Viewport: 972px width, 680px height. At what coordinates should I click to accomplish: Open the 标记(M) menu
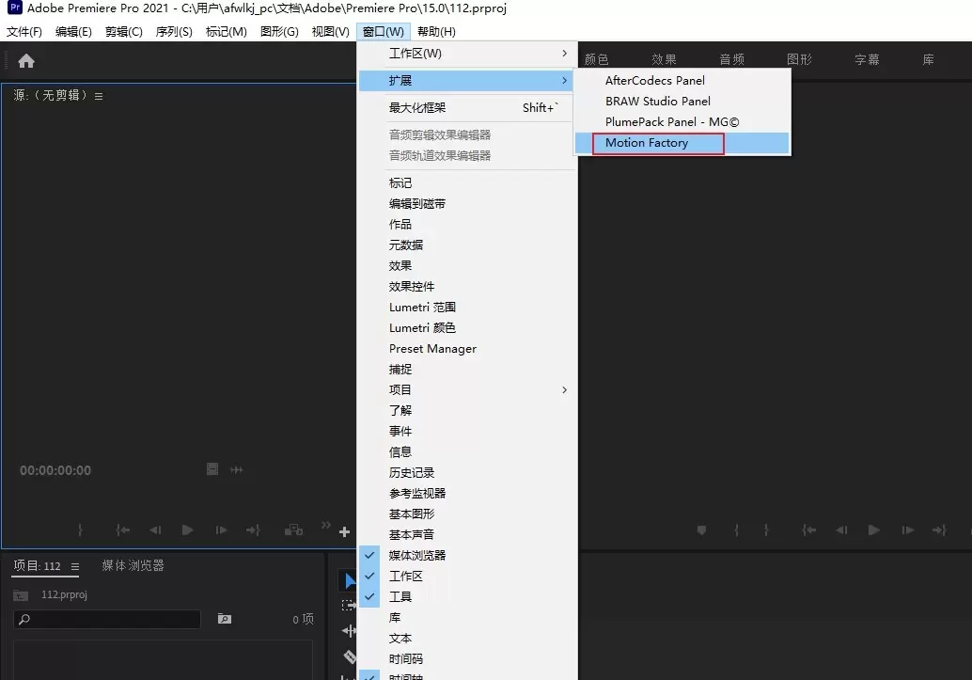click(x=227, y=32)
